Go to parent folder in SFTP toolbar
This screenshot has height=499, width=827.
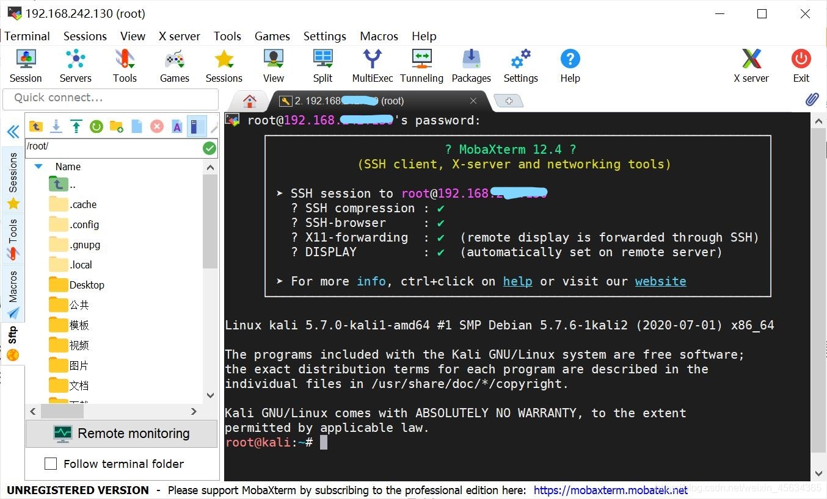tap(36, 126)
